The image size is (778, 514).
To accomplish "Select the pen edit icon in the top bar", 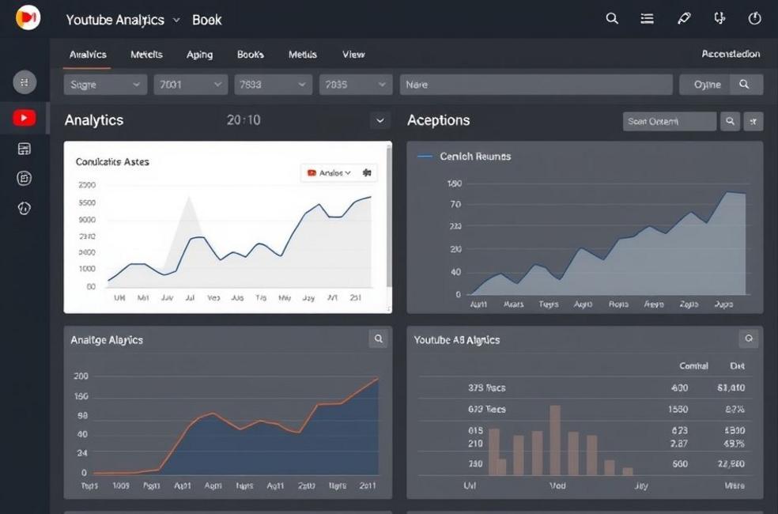I will pos(684,19).
